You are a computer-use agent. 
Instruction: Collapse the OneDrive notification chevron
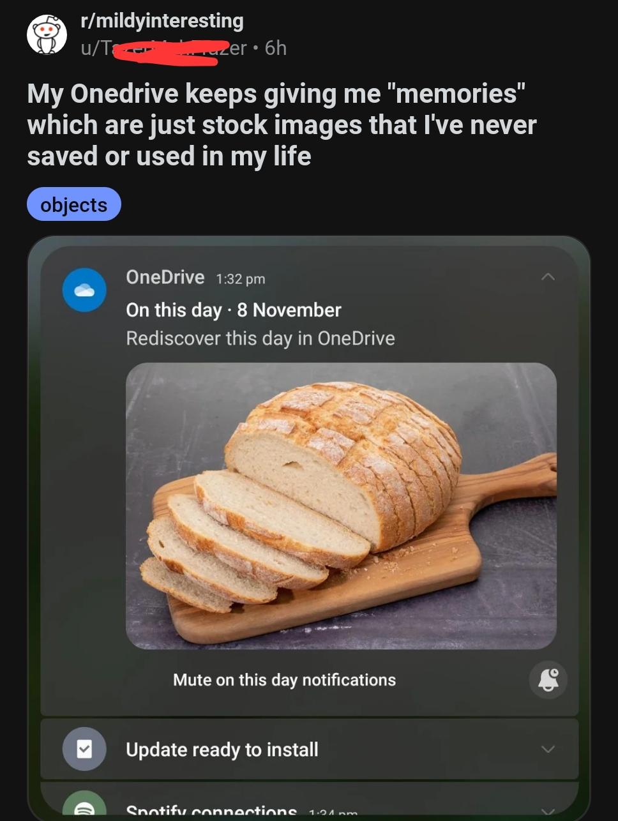[x=548, y=277]
